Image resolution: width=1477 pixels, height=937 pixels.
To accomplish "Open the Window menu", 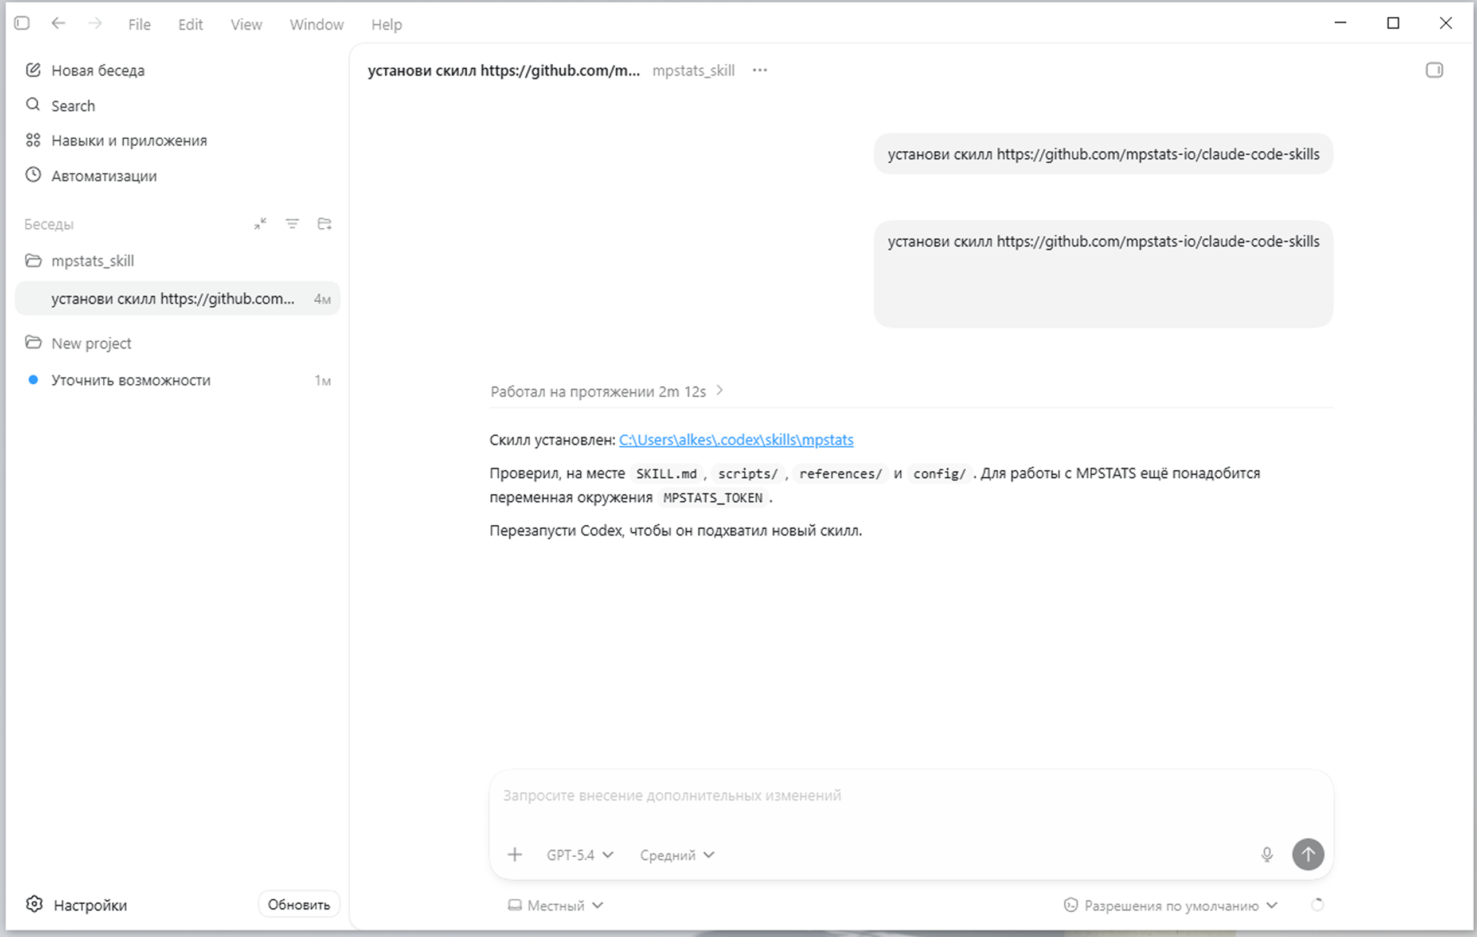I will pos(316,25).
